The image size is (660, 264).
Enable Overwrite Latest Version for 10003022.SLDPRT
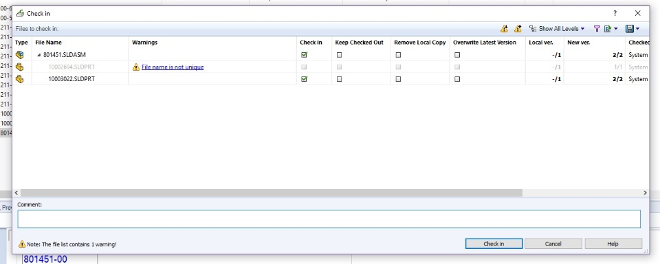point(457,79)
